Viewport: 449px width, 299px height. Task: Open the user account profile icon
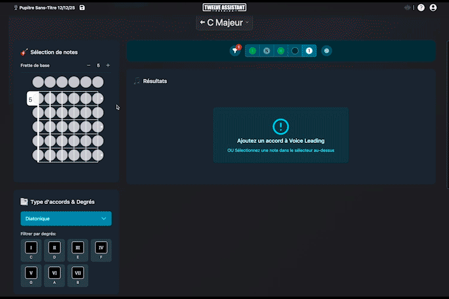click(433, 8)
